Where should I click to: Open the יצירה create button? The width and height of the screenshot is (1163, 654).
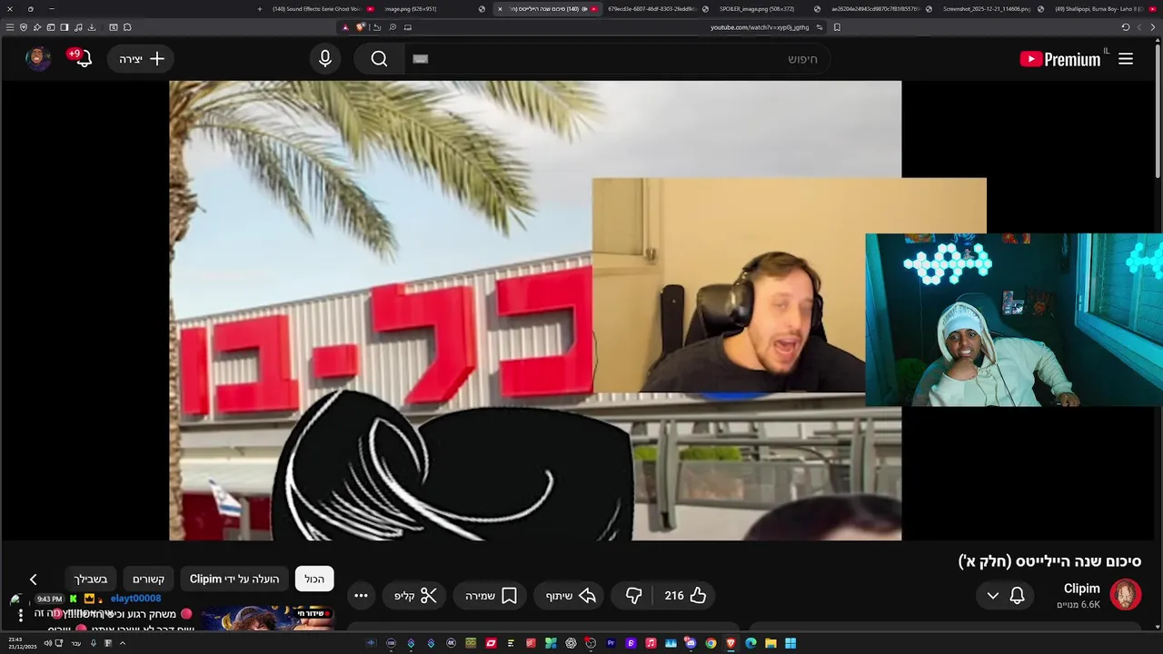[x=141, y=59]
